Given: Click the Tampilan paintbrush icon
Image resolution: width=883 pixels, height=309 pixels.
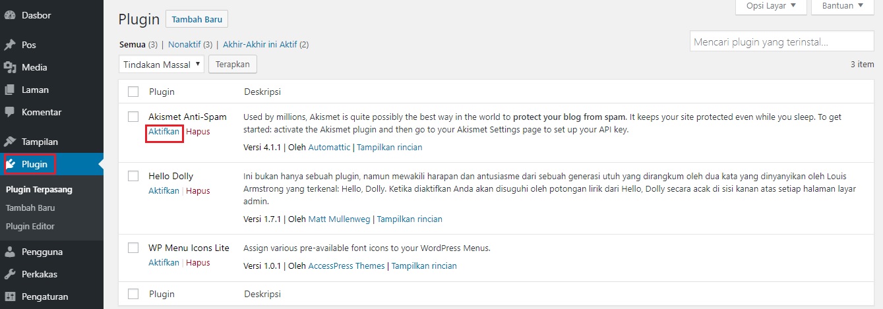Looking at the screenshot, I should tap(10, 142).
